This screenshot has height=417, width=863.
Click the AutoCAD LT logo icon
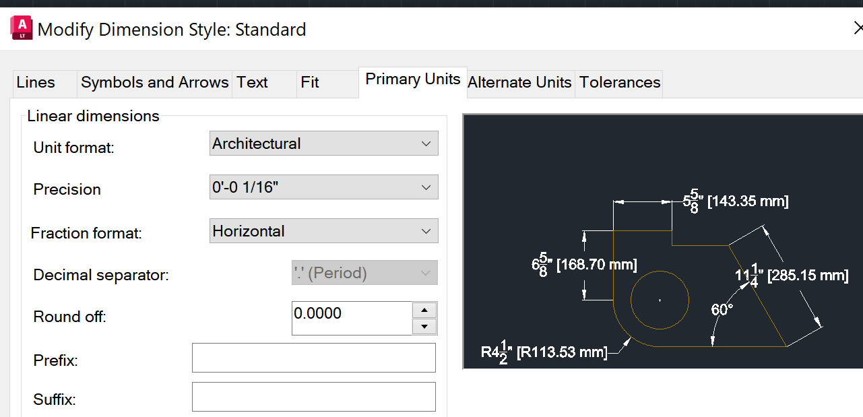tap(20, 28)
